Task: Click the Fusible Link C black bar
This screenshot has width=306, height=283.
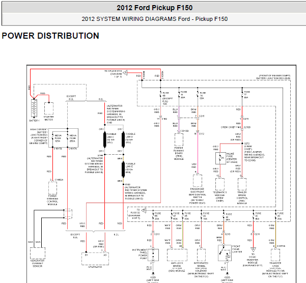Action: click(105, 139)
